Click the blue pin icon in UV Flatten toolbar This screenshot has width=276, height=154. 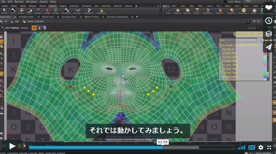pos(45,28)
